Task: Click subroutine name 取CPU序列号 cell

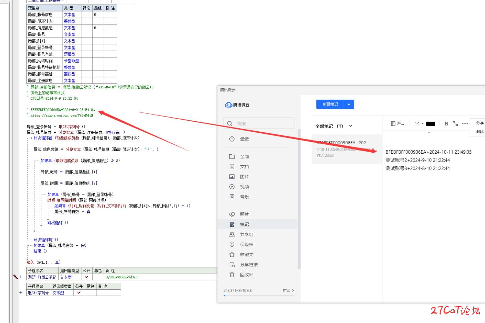Action: tap(39, 293)
